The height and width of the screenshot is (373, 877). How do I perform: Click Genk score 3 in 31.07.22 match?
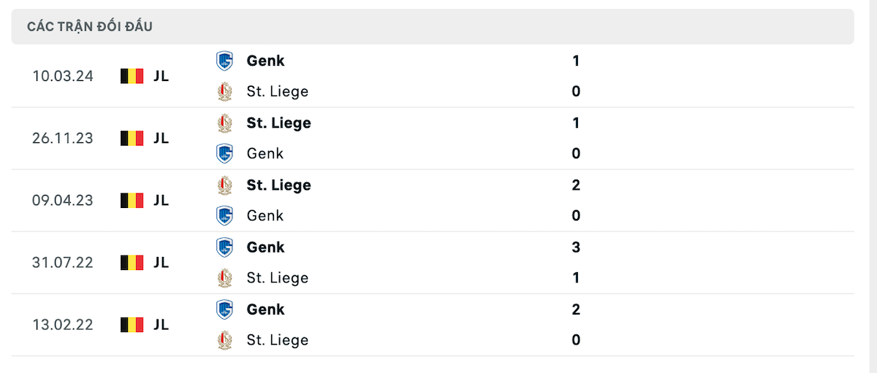click(576, 247)
